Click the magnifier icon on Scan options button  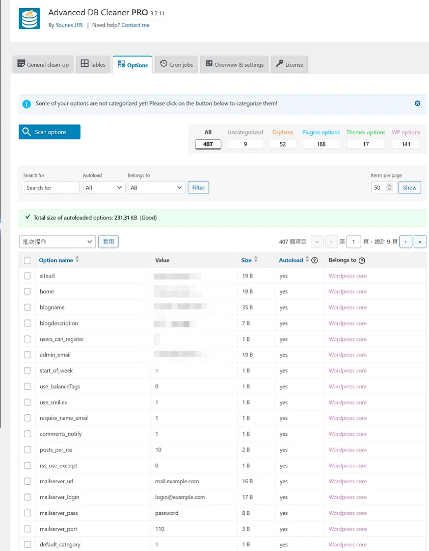(x=26, y=132)
